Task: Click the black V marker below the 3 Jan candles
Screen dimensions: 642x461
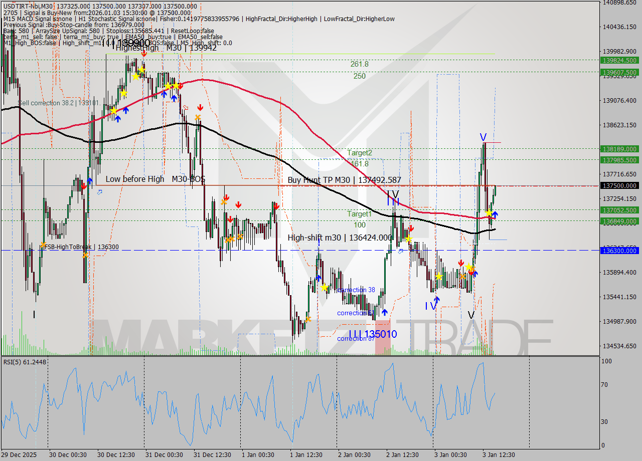Action: (x=470, y=315)
